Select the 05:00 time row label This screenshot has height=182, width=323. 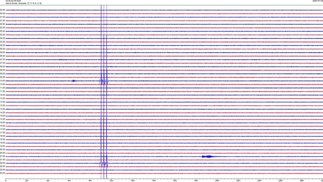pyautogui.click(x=2, y=45)
